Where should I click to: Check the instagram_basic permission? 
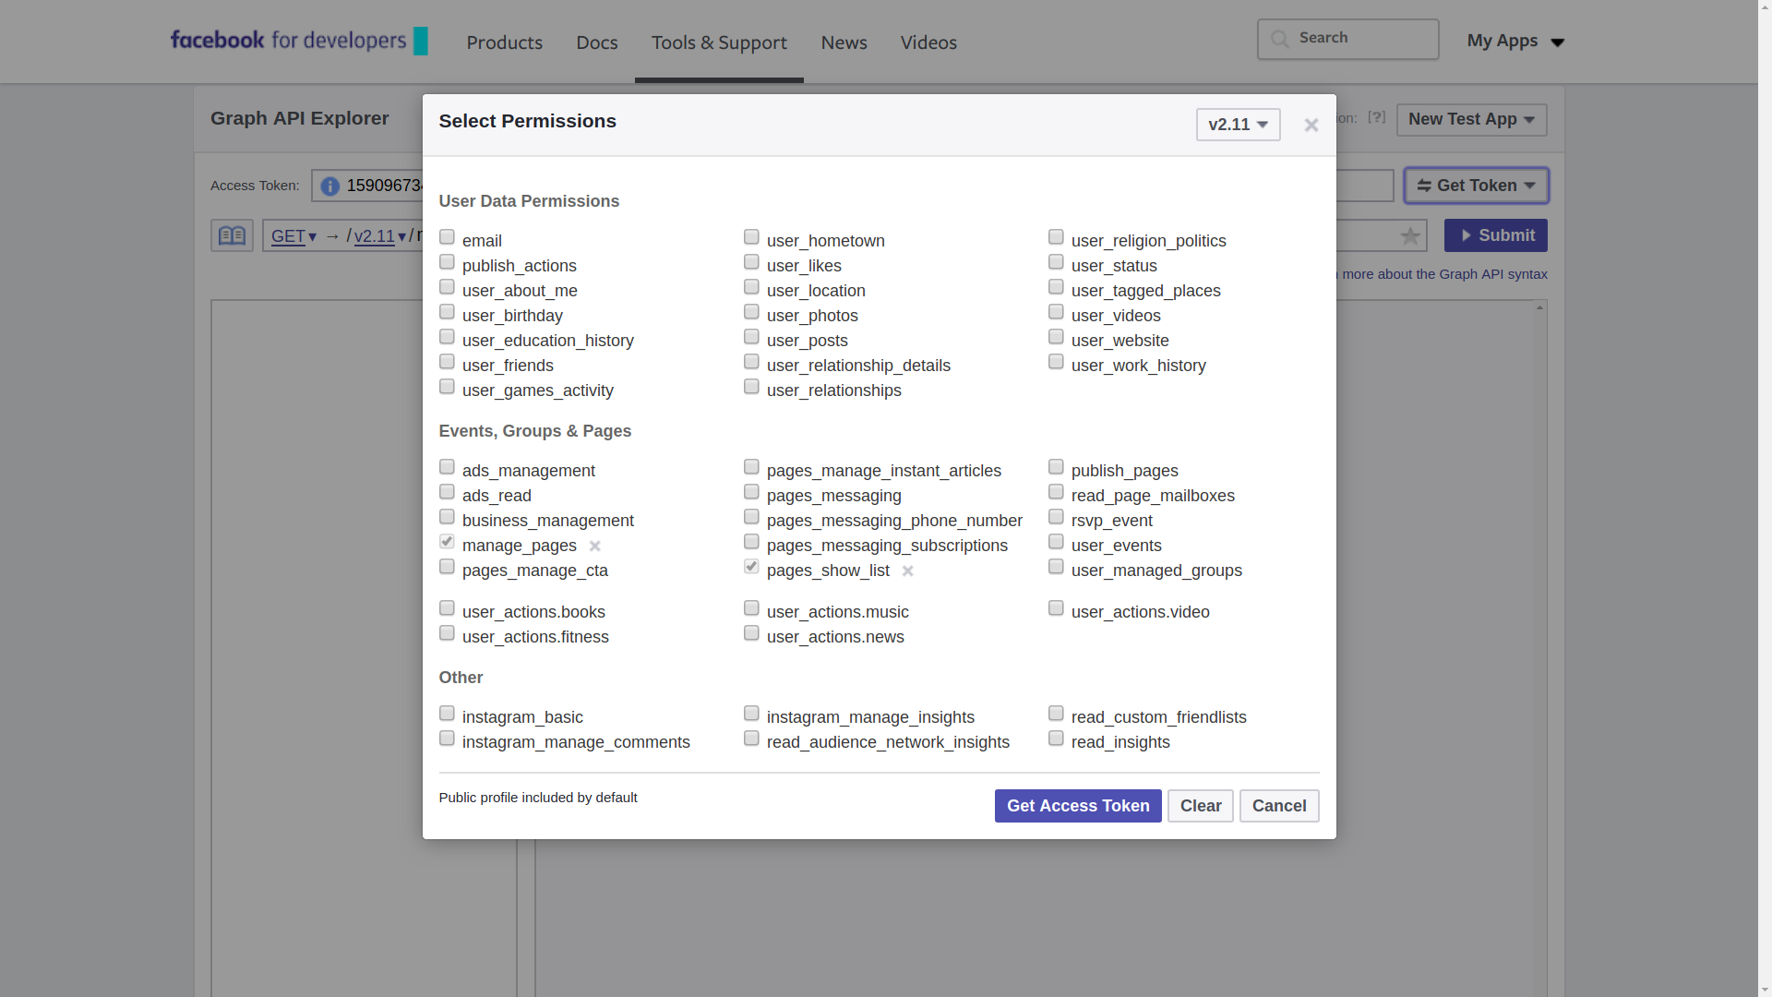447,714
